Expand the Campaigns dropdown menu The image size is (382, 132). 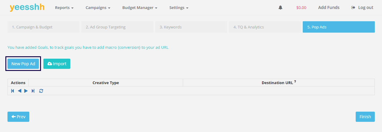[98, 7]
